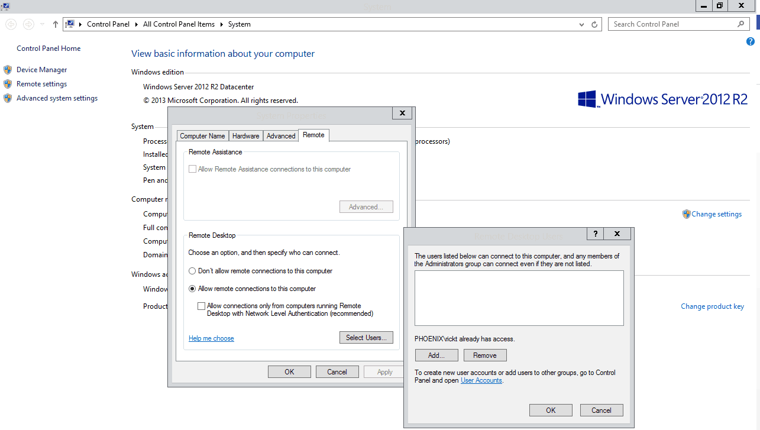
Task: Close the System Properties dialog
Action: click(x=402, y=114)
